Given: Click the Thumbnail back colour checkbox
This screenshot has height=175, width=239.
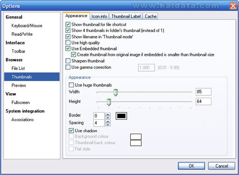Looking at the screenshot, I should [71, 143].
